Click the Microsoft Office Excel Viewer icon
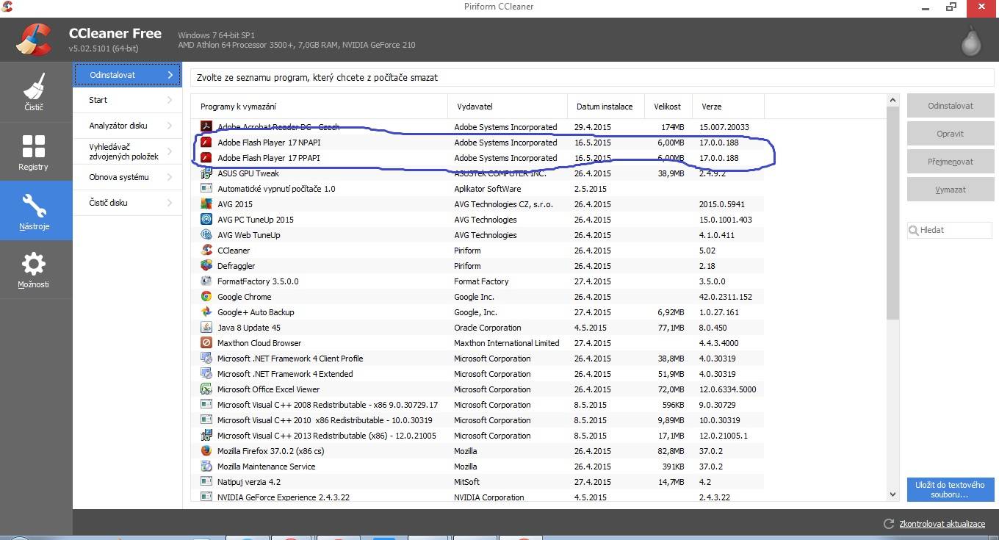This screenshot has height=540, width=999. (206, 389)
